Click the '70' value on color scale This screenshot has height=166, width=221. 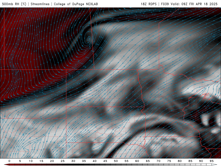coord(158,161)
